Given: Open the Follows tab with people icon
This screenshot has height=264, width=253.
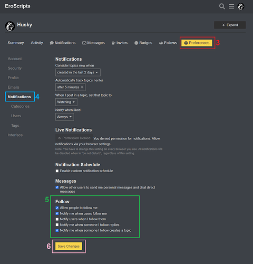Looking at the screenshot, I should coord(168,43).
